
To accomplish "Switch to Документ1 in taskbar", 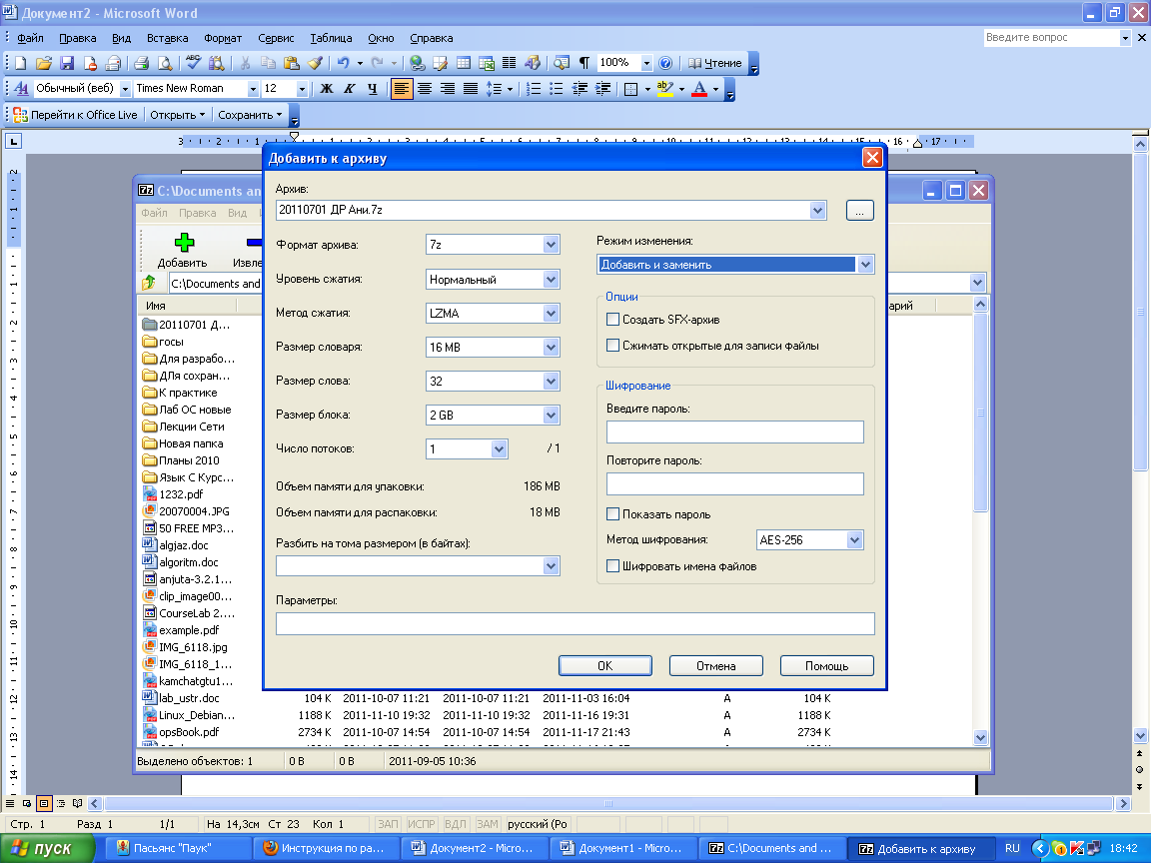I will [621, 848].
